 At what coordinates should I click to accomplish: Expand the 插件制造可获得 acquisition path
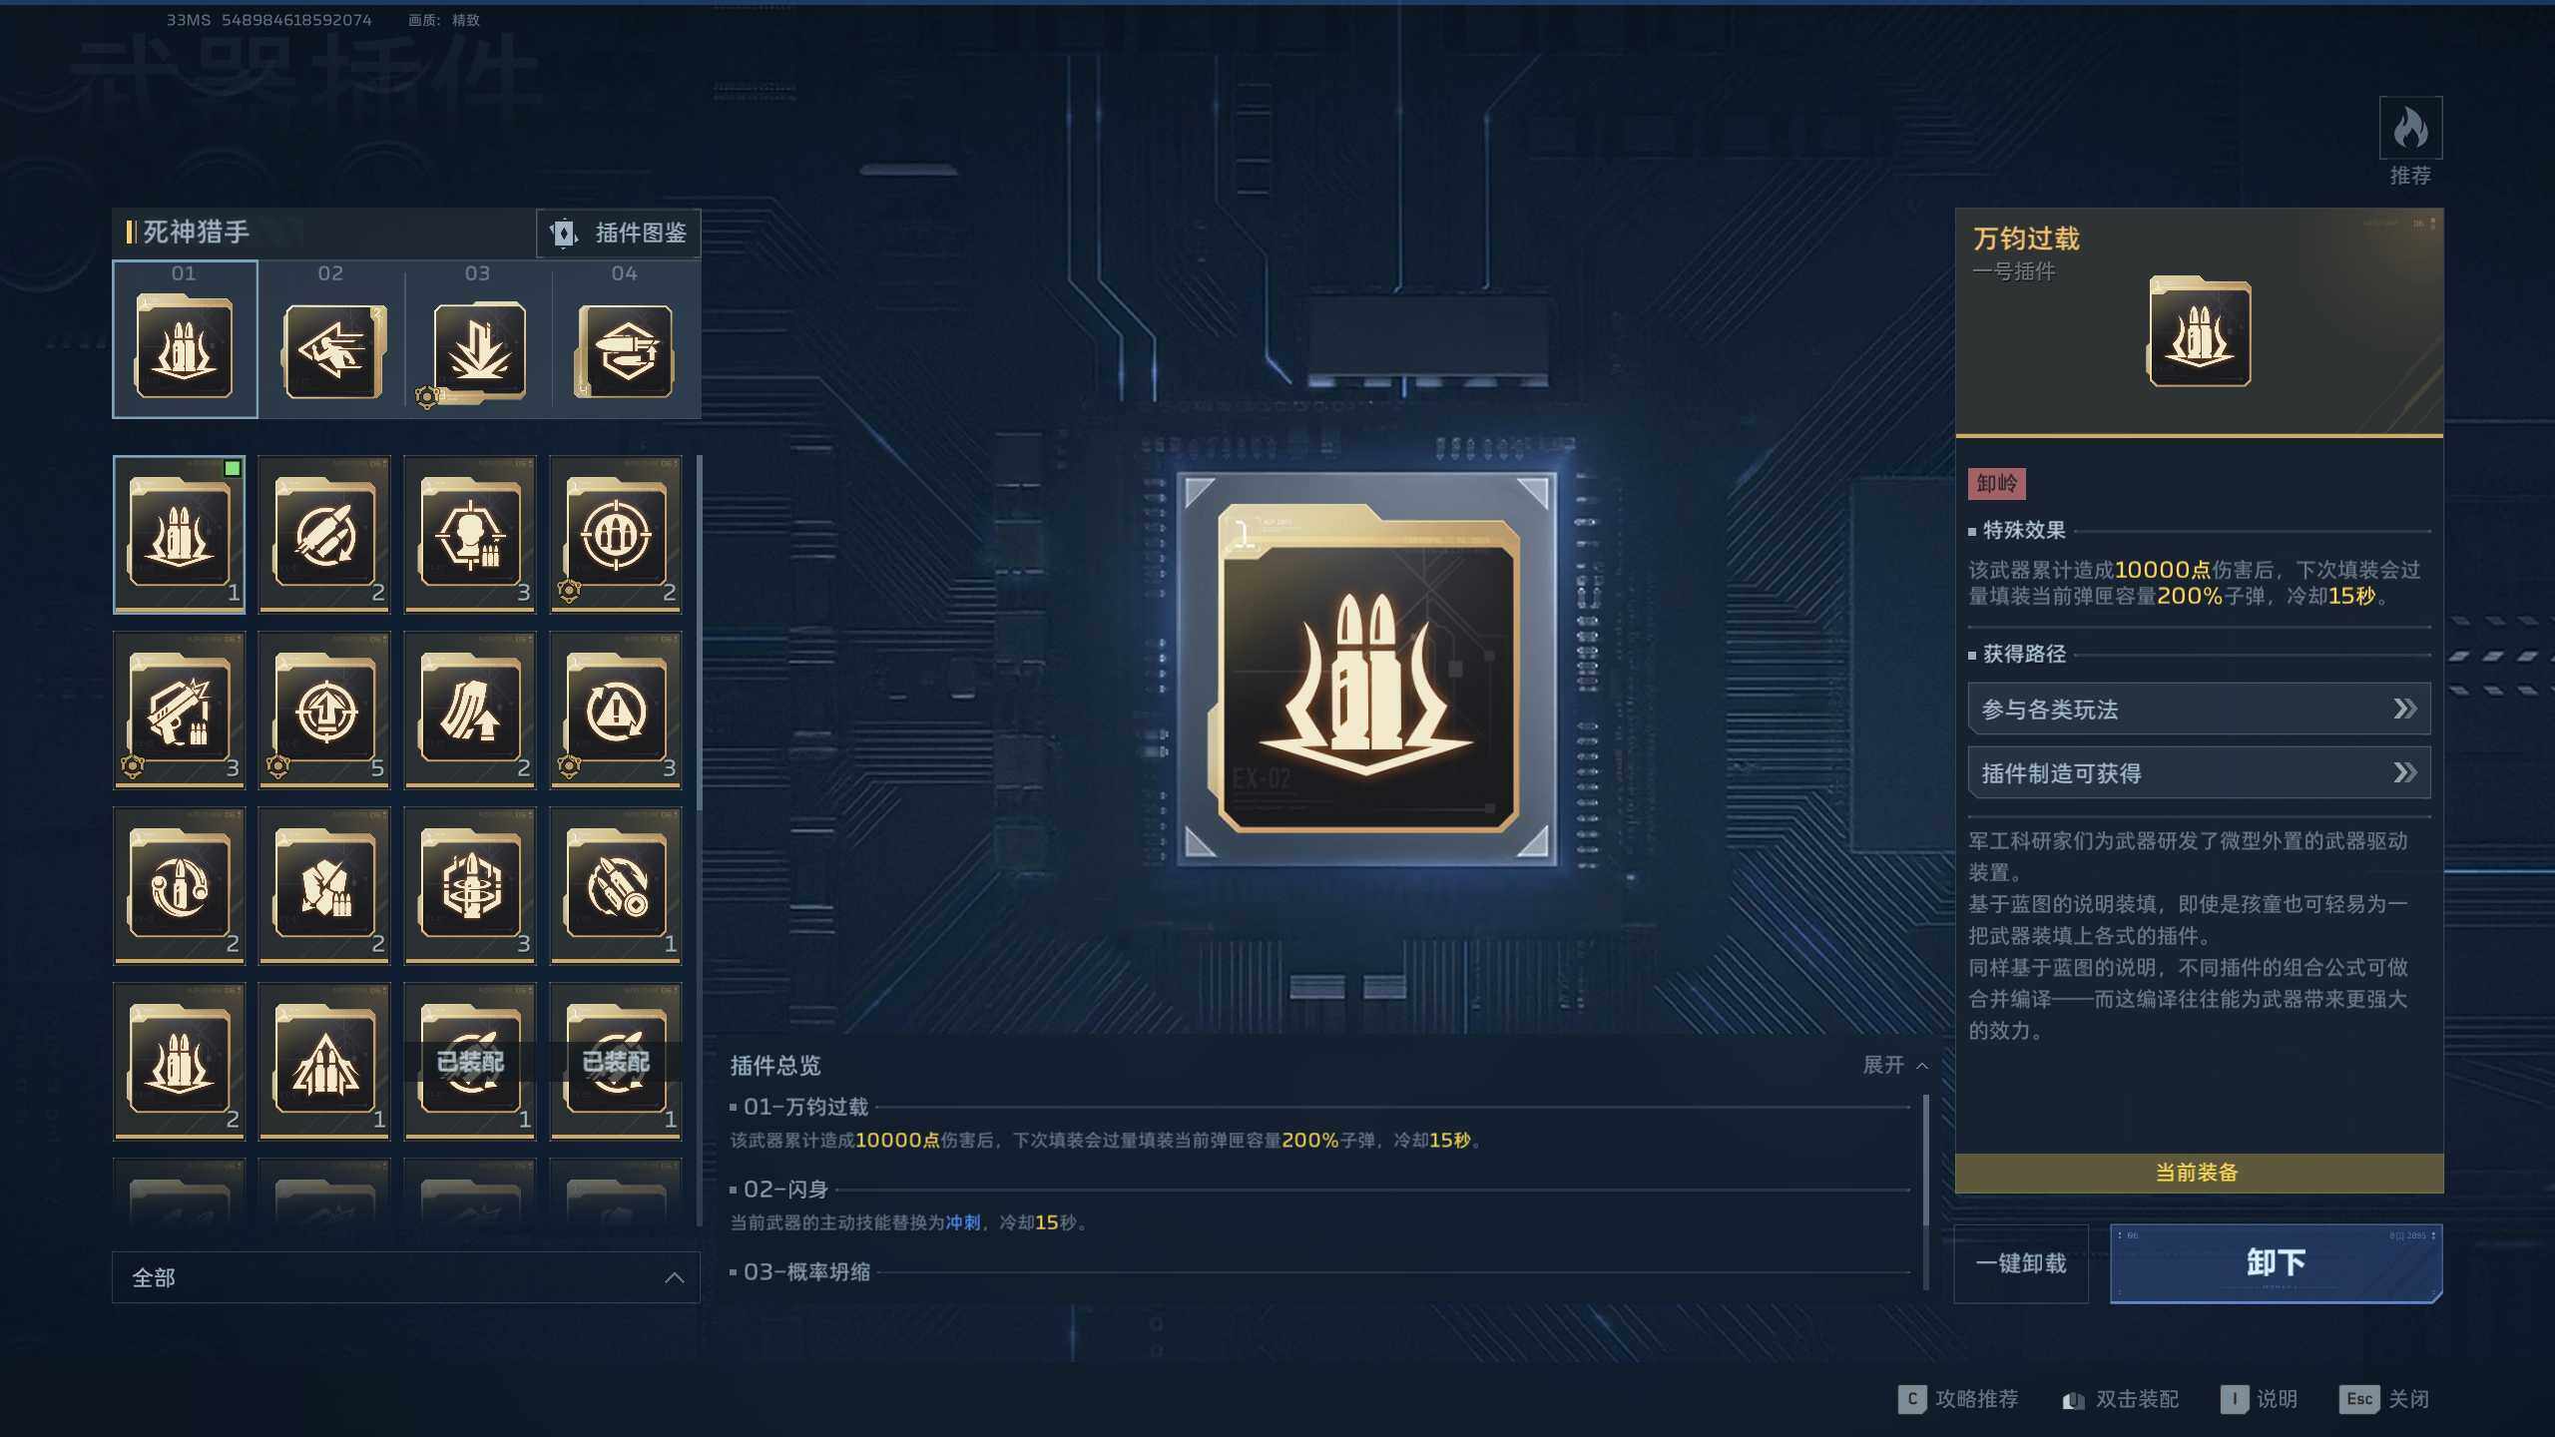pos(2199,772)
